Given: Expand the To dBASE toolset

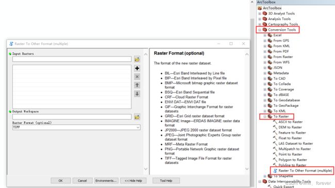Looking at the screenshot, I should click(265, 95).
